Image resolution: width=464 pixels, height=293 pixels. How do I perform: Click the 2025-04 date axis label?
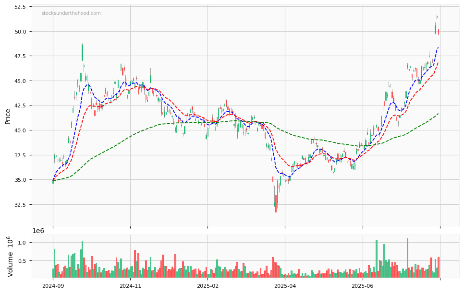pos(285,286)
